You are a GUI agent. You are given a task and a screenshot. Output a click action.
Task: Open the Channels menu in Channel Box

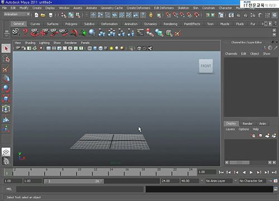tap(231, 54)
